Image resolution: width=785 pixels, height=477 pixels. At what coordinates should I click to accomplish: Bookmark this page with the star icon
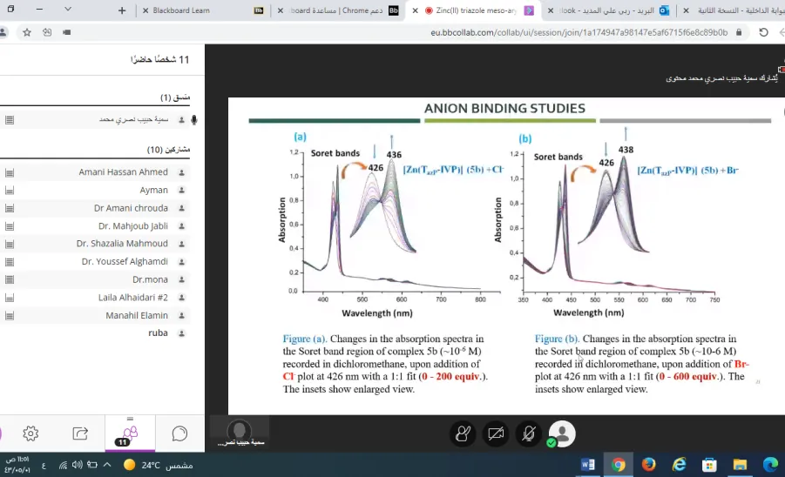(x=27, y=32)
